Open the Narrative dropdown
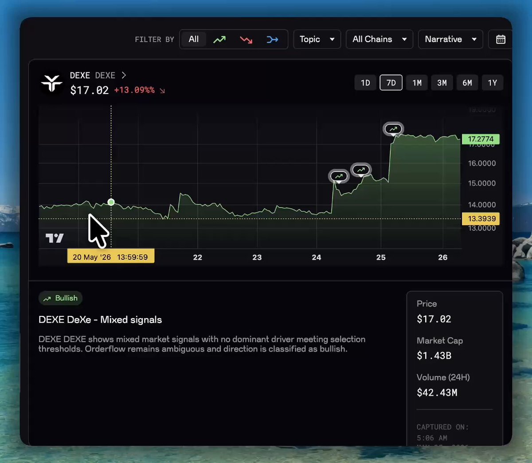The height and width of the screenshot is (463, 532). [x=450, y=39]
